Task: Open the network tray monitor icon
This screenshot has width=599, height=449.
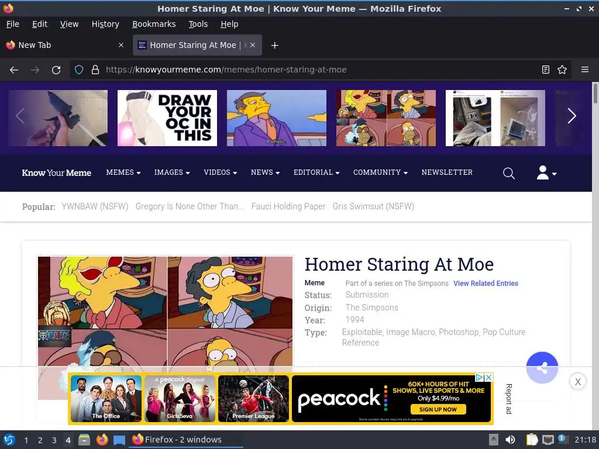Action: click(x=548, y=440)
